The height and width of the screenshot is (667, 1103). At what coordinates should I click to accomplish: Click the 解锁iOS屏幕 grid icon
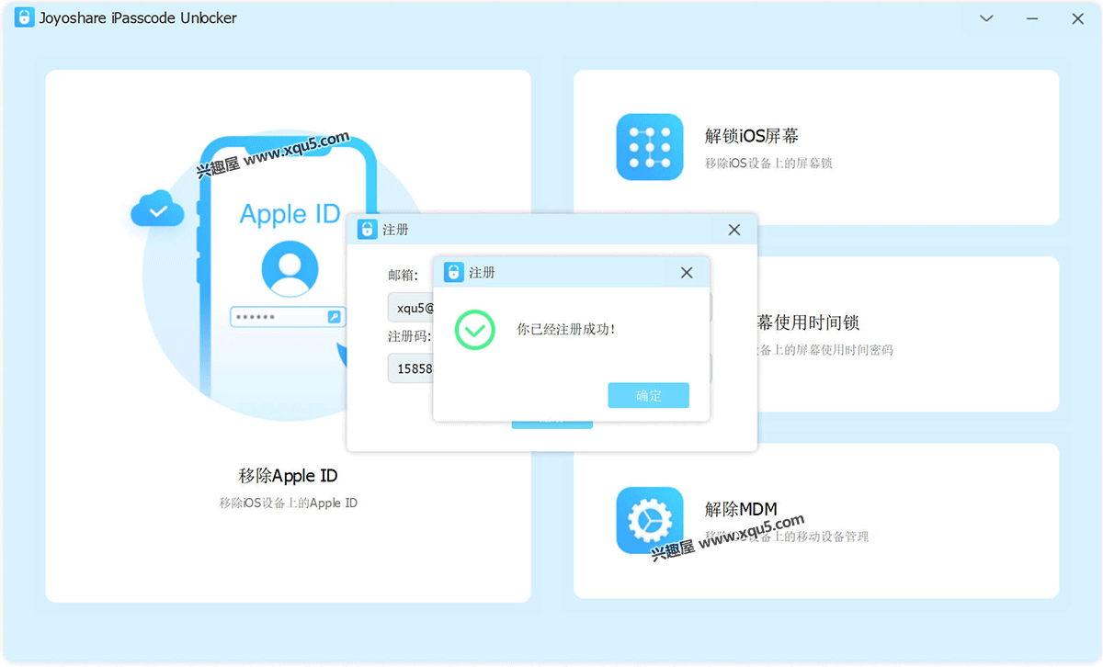tap(650, 147)
